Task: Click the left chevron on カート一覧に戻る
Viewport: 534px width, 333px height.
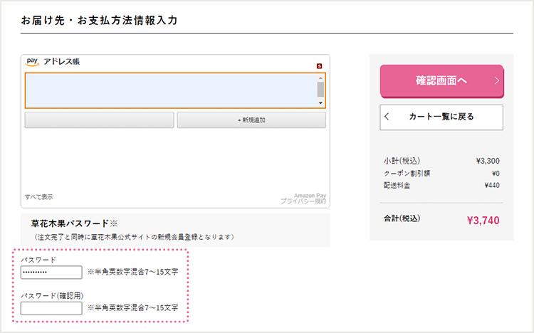Action: pyautogui.click(x=387, y=117)
